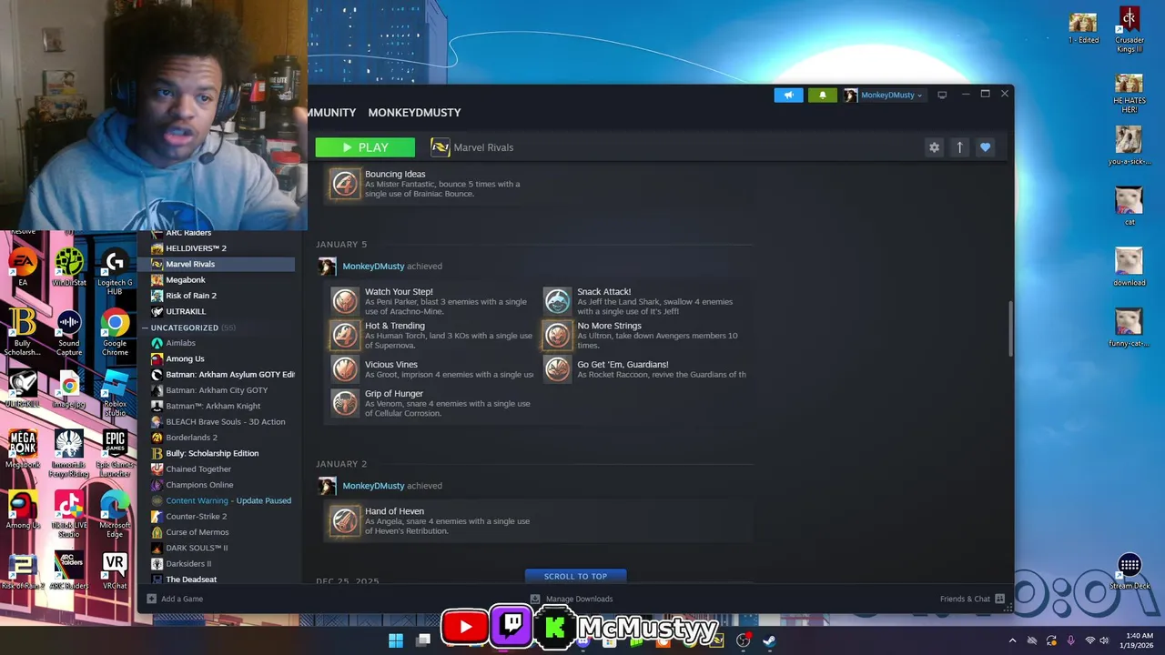Click the Grip of Hunger achievement icon
The height and width of the screenshot is (655, 1165).
click(345, 402)
